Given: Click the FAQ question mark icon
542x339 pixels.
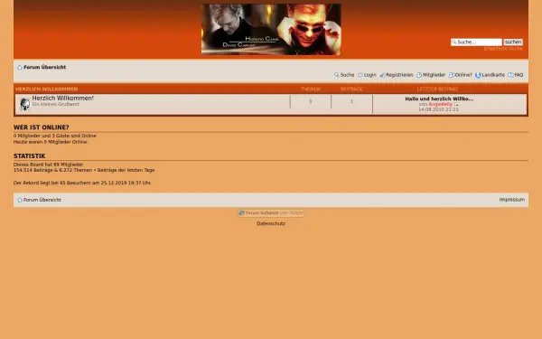Looking at the screenshot, I should coord(511,75).
